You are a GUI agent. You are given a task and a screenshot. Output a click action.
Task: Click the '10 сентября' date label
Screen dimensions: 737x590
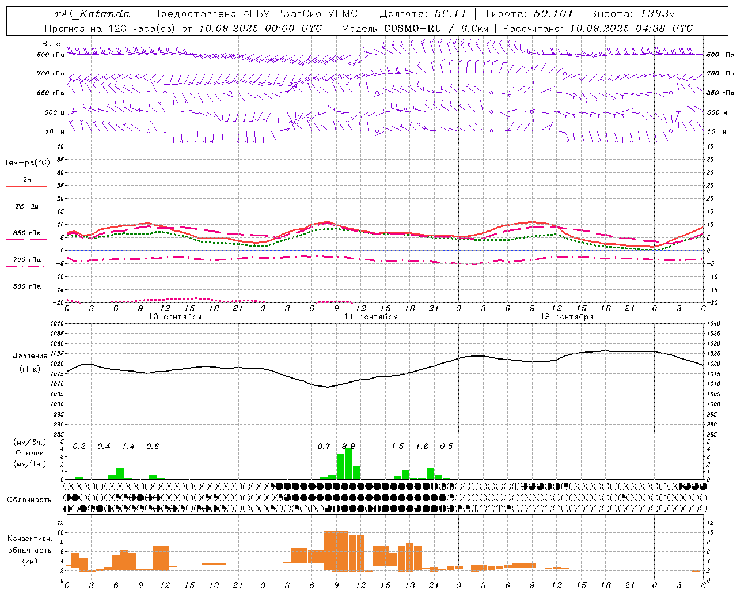175,317
